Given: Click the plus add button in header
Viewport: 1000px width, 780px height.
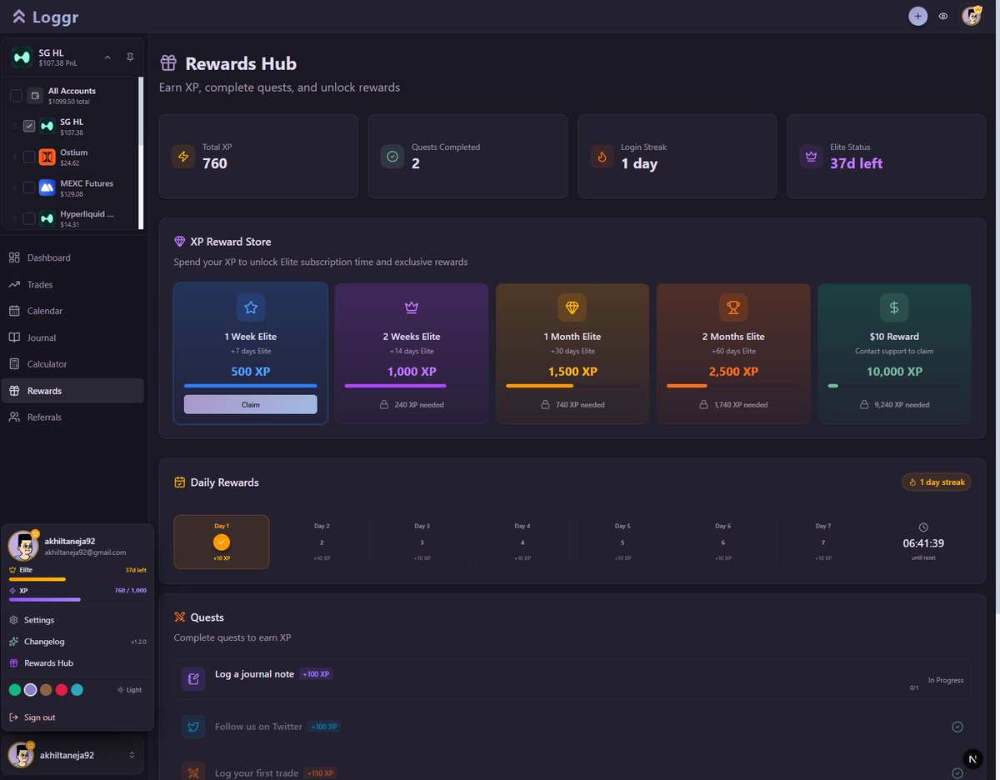Looking at the screenshot, I should click(x=917, y=16).
